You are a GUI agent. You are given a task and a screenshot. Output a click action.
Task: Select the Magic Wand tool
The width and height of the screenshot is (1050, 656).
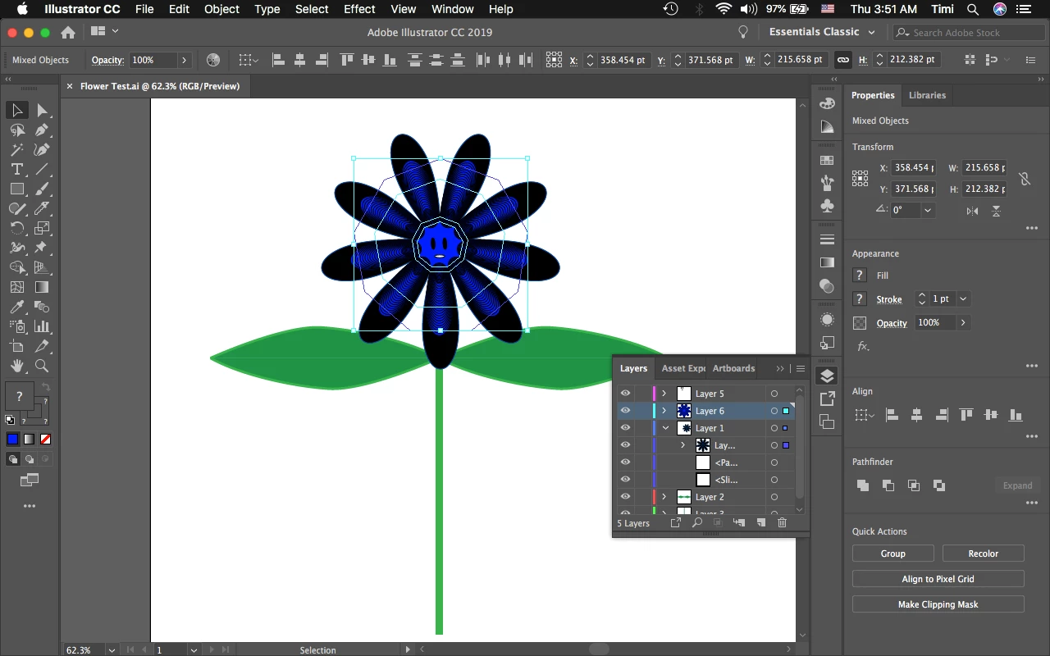tap(17, 149)
